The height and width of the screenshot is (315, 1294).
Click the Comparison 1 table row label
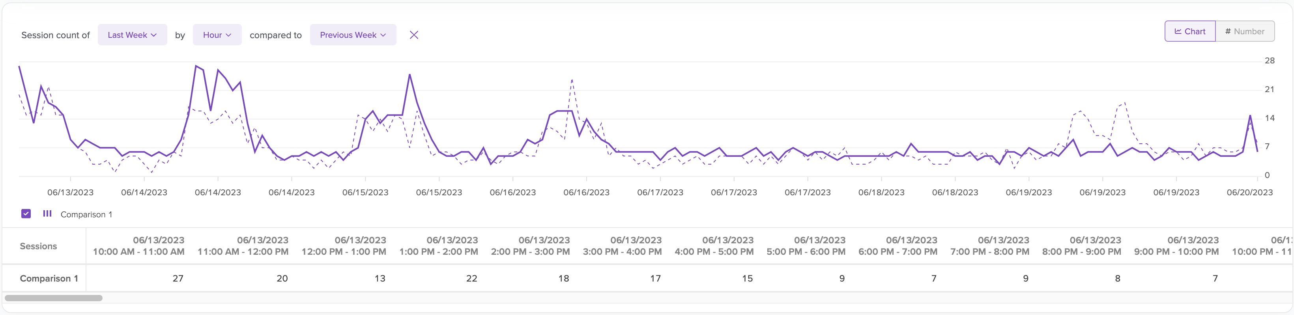pos(49,278)
